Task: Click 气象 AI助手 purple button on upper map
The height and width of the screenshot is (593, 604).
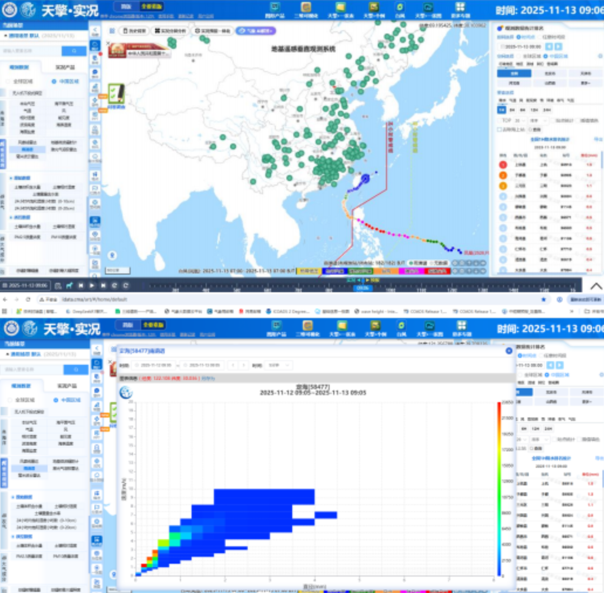Action: tap(256, 31)
